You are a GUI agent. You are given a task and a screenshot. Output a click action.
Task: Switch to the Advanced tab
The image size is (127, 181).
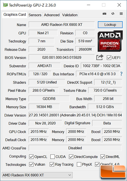point(52,15)
